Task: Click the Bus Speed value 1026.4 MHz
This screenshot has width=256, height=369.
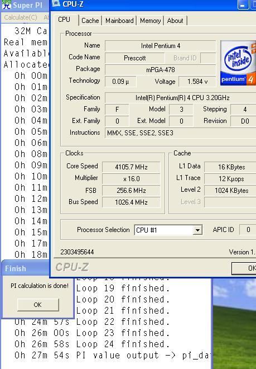Action: point(131,202)
